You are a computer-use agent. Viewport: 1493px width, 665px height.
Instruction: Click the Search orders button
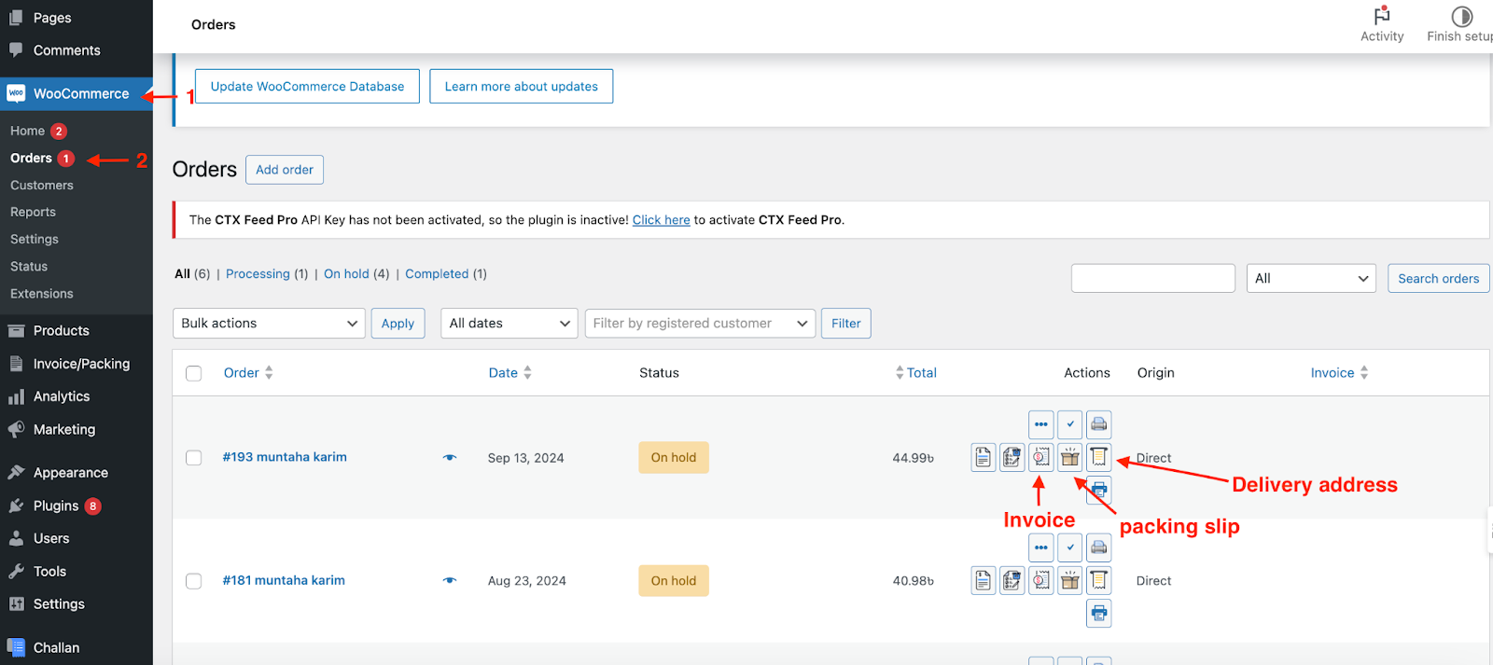[x=1438, y=278]
